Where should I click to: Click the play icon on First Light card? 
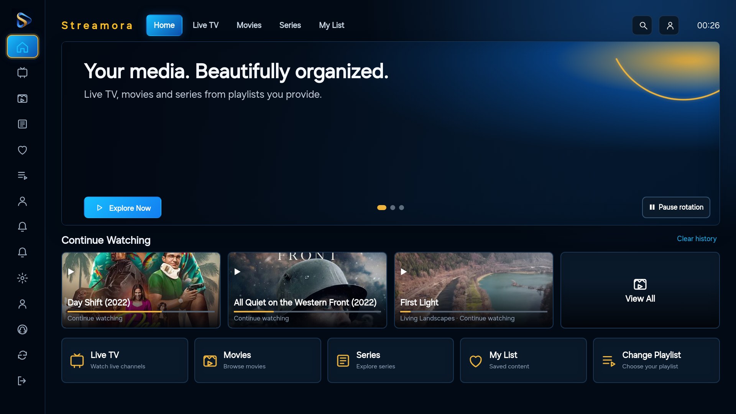tap(404, 271)
